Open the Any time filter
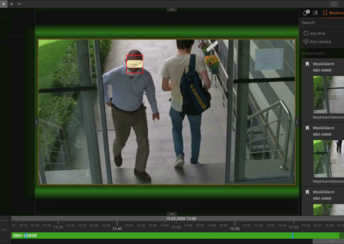The height and width of the screenshot is (244, 344). 314,33
